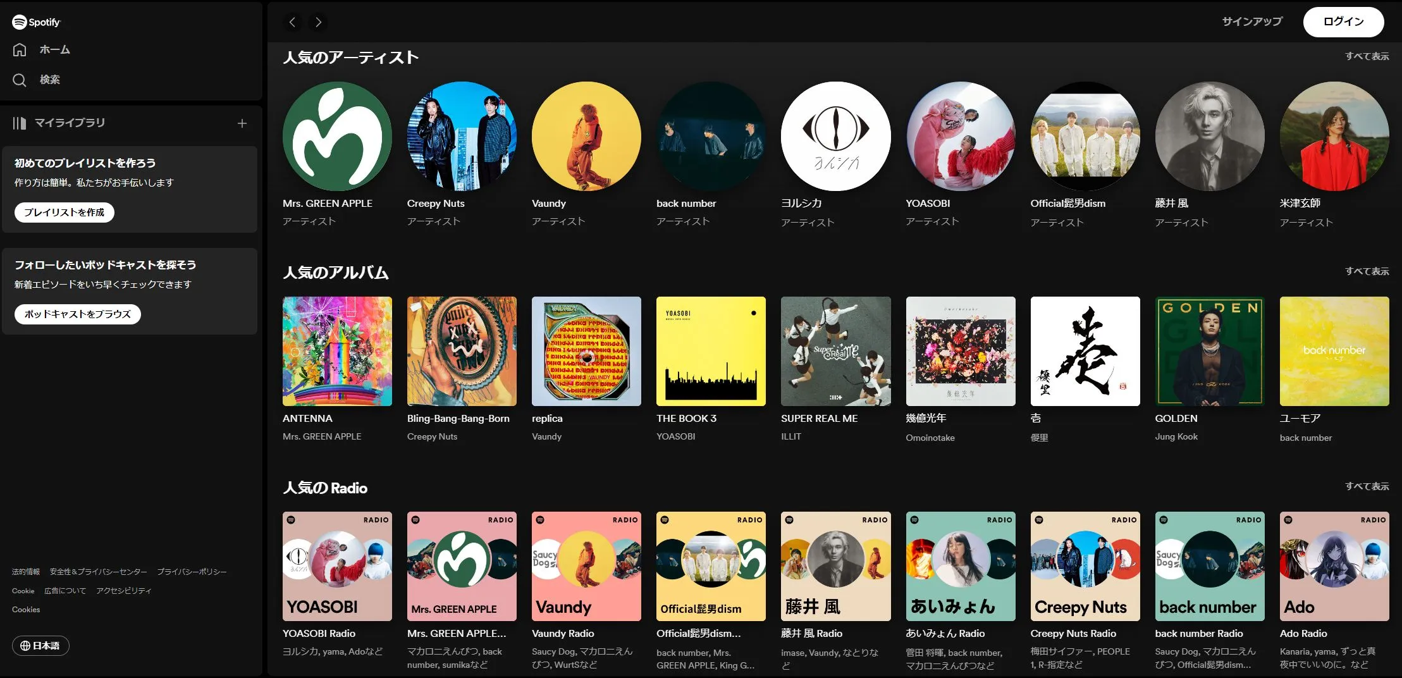The image size is (1402, 678).
Task: Open ANTENNA album cover
Action: click(x=337, y=351)
